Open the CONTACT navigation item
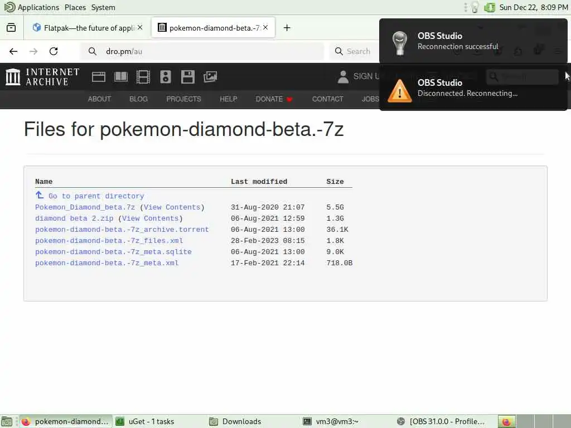The image size is (571, 428). pyautogui.click(x=327, y=99)
